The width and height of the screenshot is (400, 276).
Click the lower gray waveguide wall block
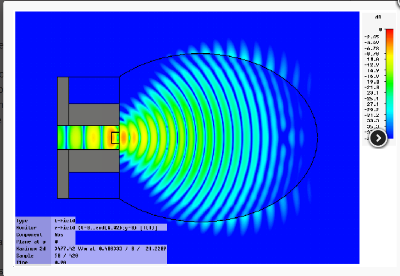coord(94,161)
